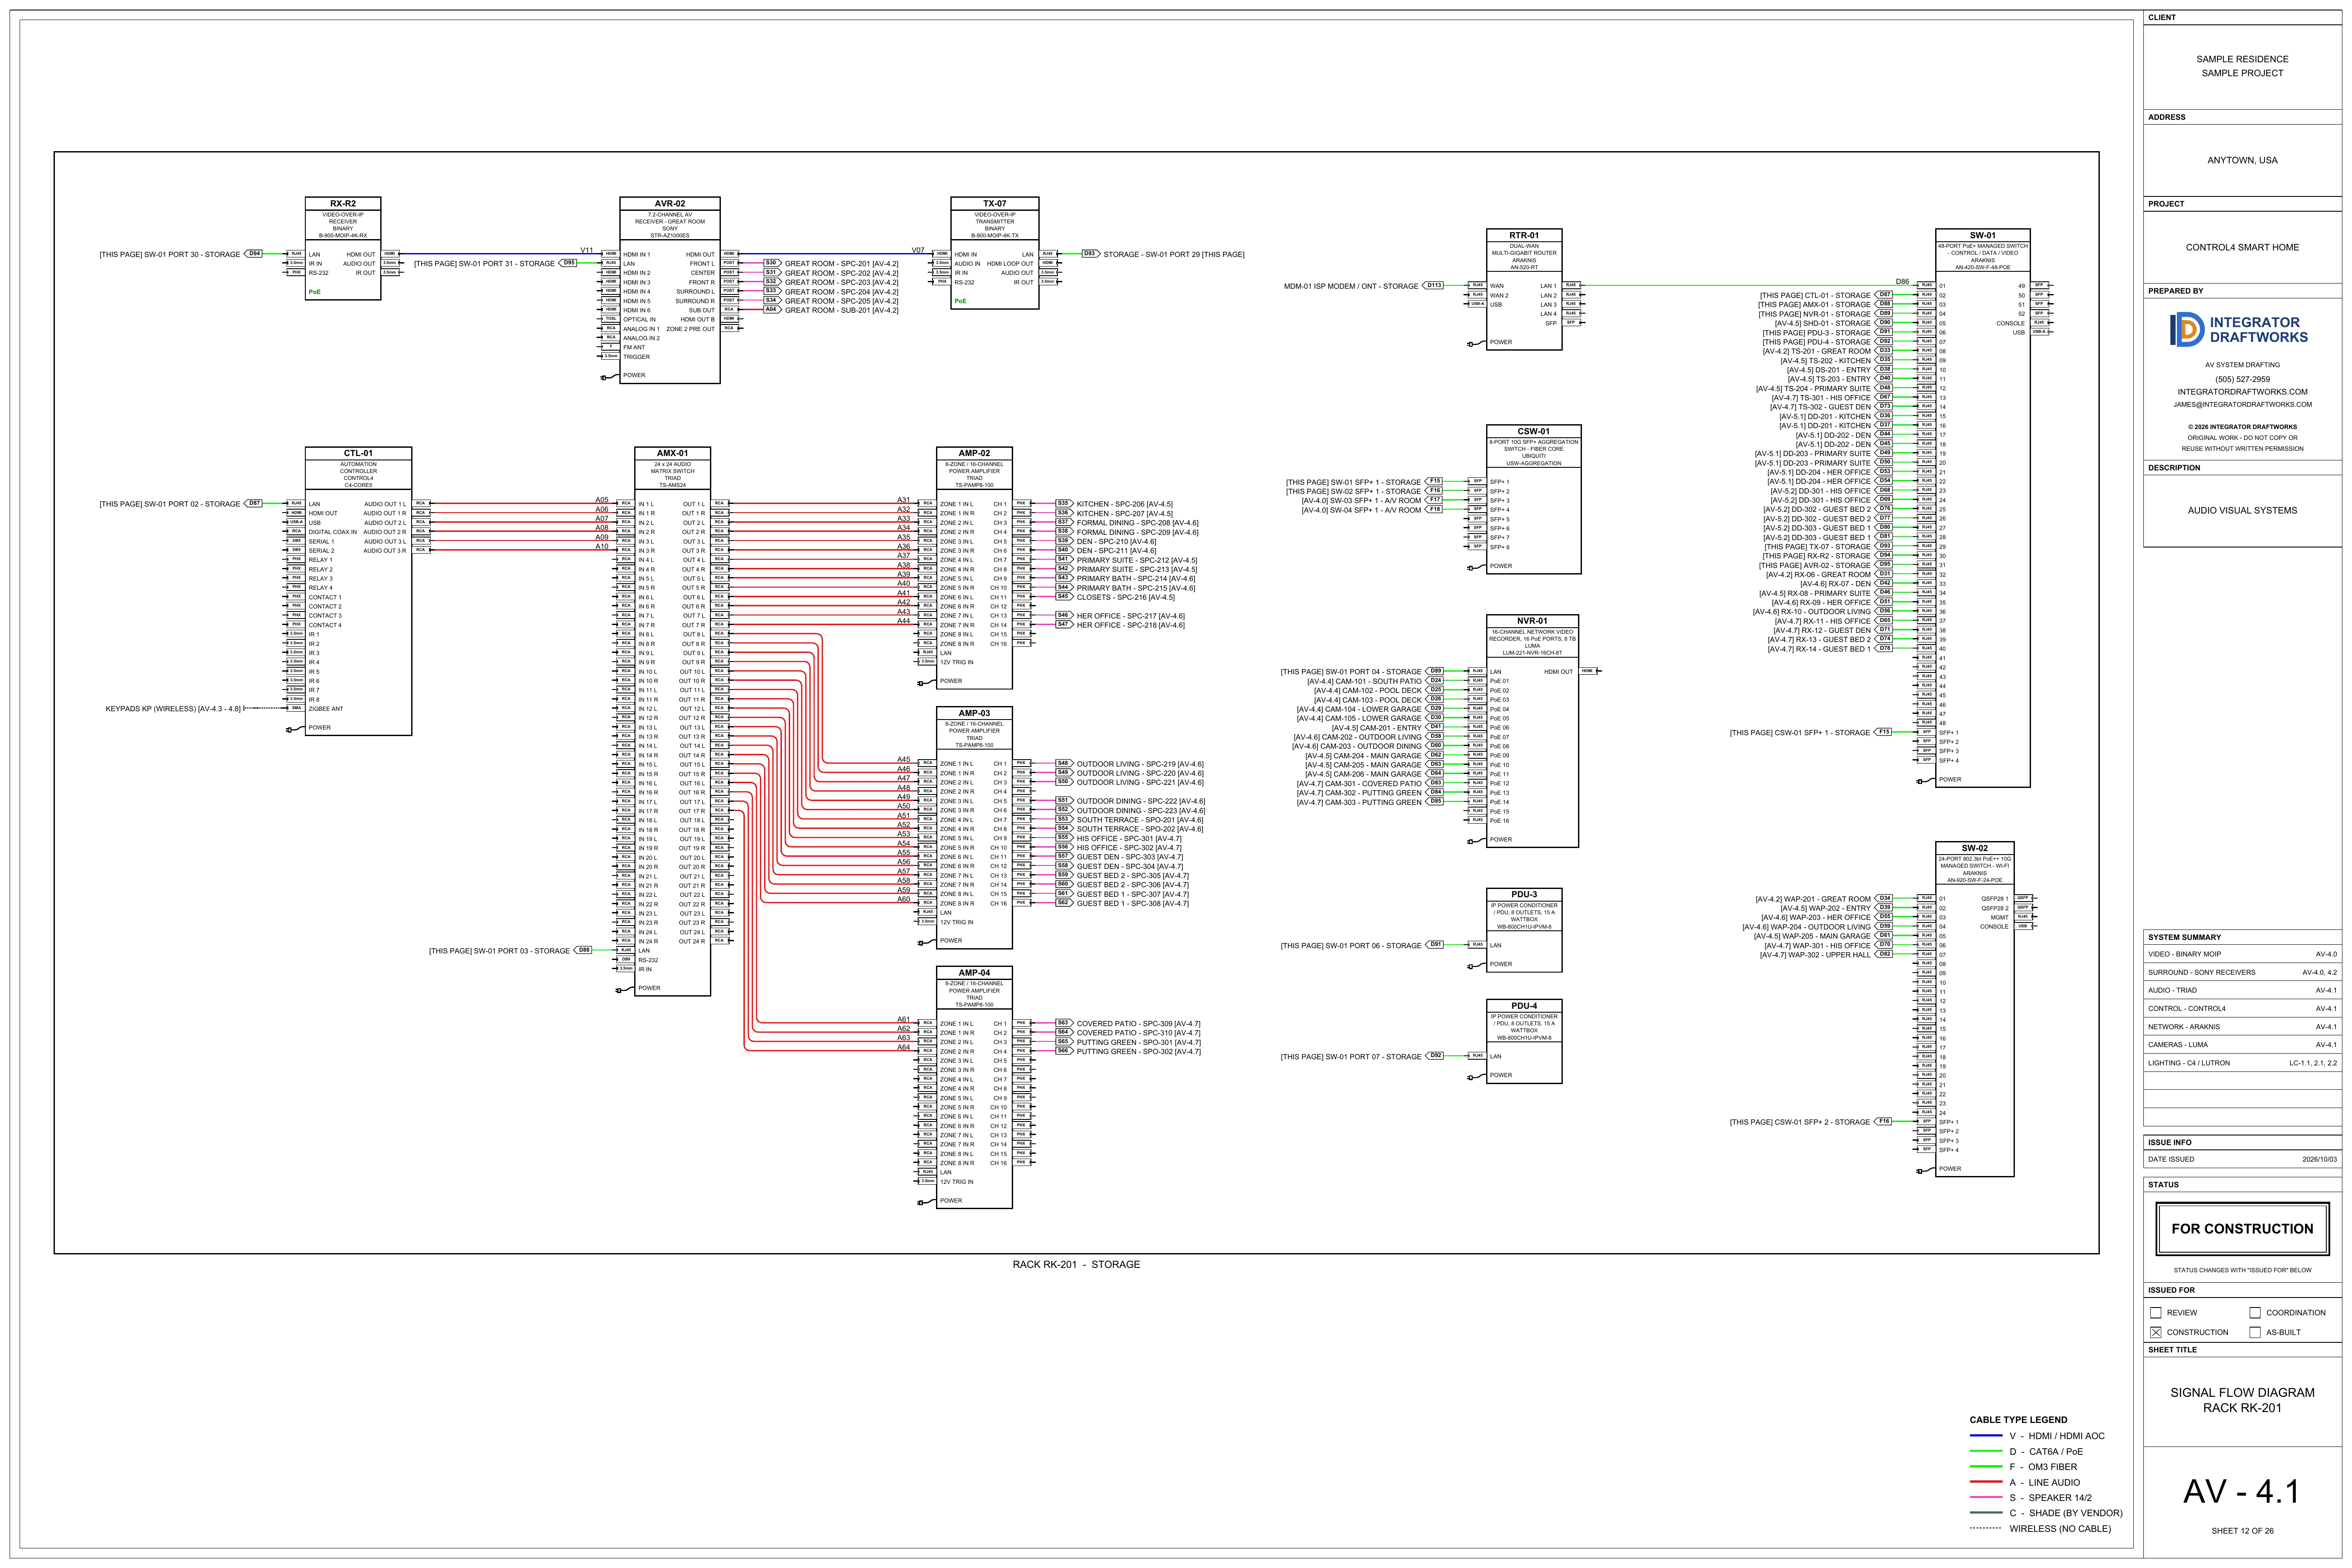Select the CTL-01 automation controller title
Viewport: 2352px width, 1568px height.
click(x=358, y=453)
